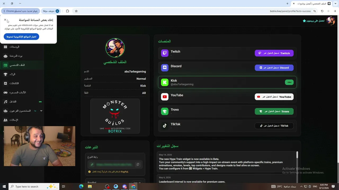Open the user avatar in top header
The height and width of the screenshot is (190, 339).
point(331,21)
